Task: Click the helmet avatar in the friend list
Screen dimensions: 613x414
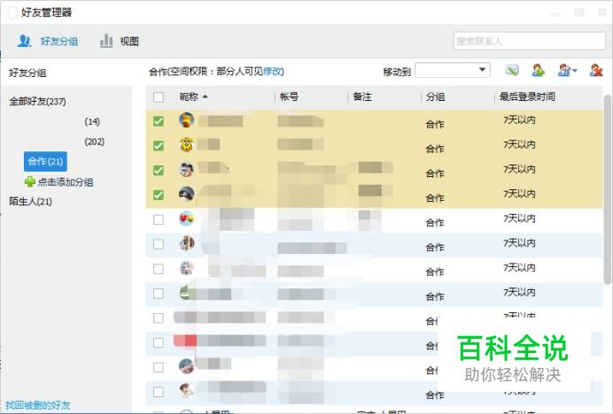Action: 187,194
